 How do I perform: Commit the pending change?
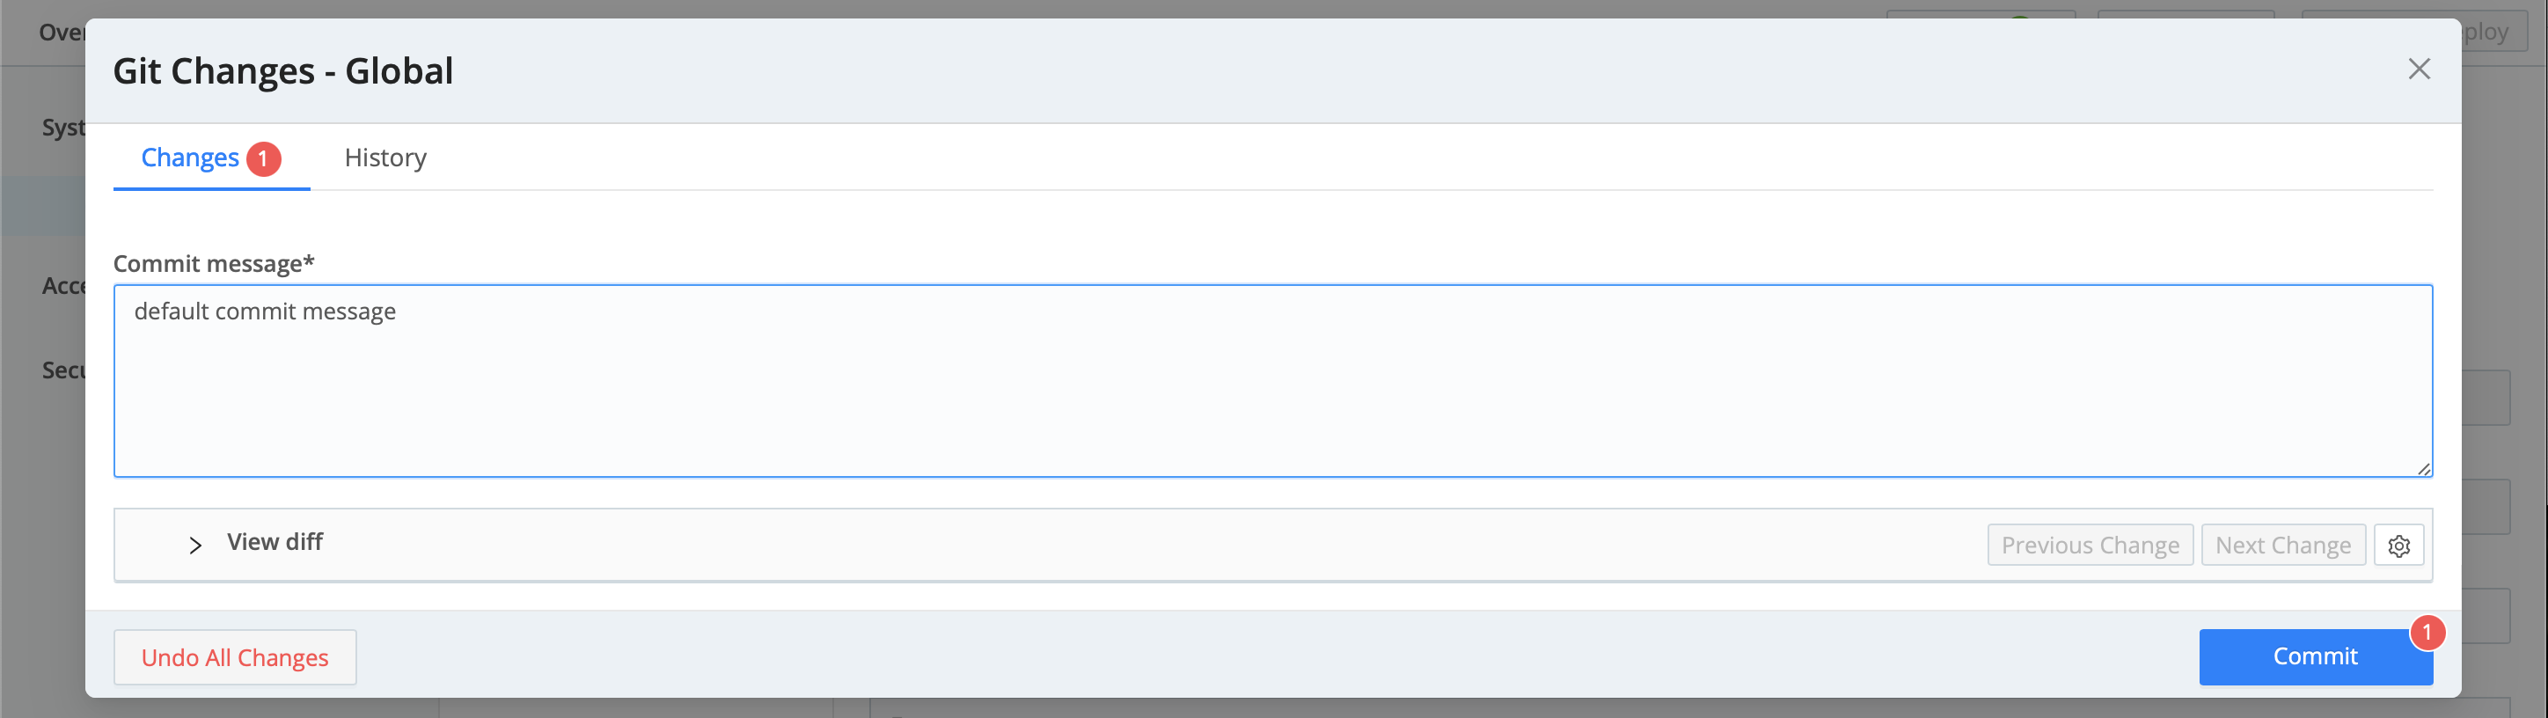click(2315, 656)
